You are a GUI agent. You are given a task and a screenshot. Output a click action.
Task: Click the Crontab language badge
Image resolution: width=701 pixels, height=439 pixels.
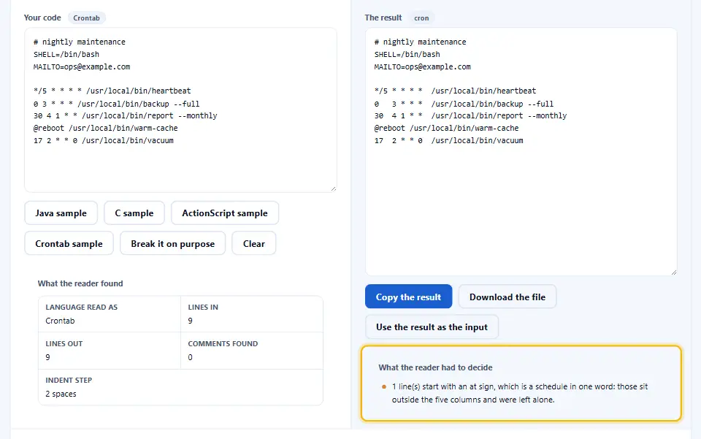(x=87, y=18)
